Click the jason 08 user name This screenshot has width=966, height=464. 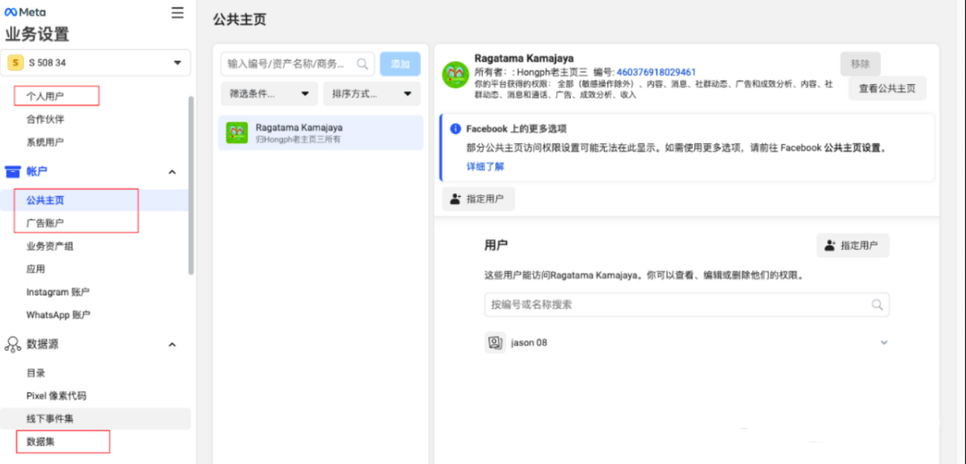coord(529,342)
